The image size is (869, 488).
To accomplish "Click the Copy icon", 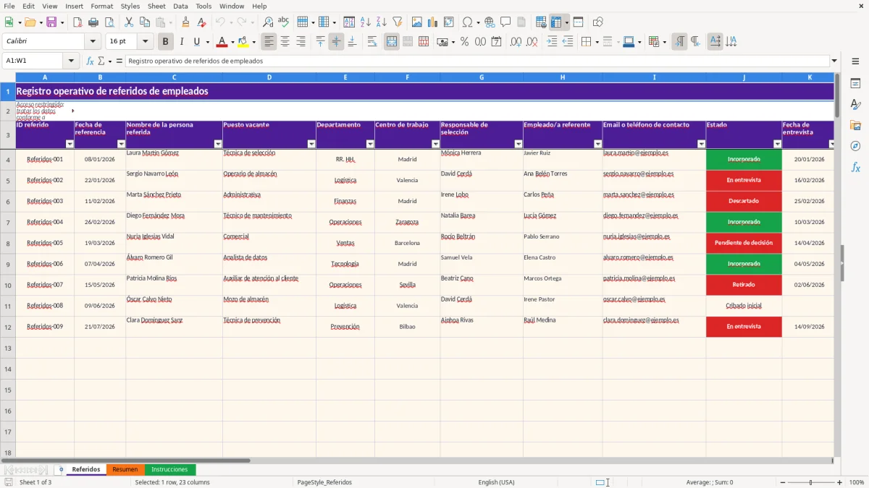I will tap(144, 22).
